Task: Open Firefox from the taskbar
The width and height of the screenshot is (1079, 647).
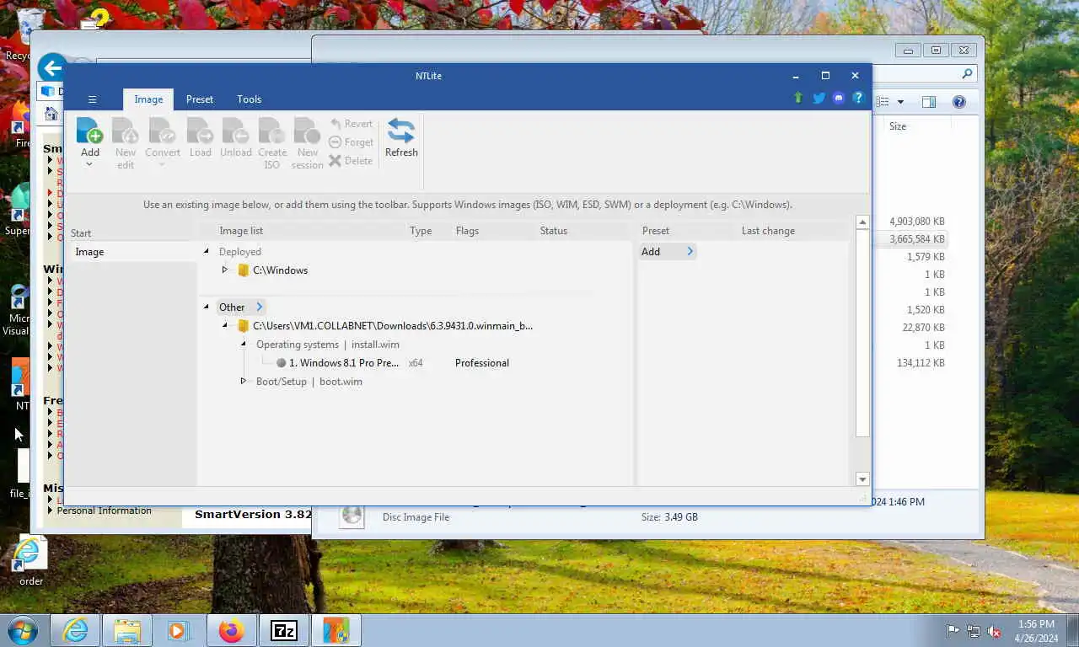Action: point(231,630)
